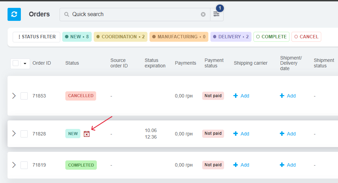The image size is (338, 183).
Task: Click the Shipping carrier column header
Action: pyautogui.click(x=250, y=63)
